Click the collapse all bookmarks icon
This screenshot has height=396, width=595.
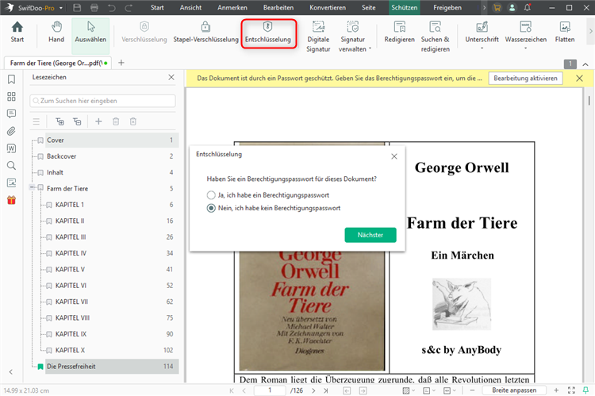77,121
